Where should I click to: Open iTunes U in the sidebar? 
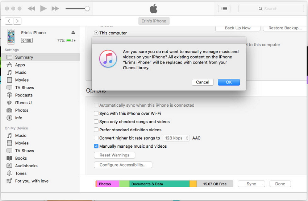tap(23, 103)
